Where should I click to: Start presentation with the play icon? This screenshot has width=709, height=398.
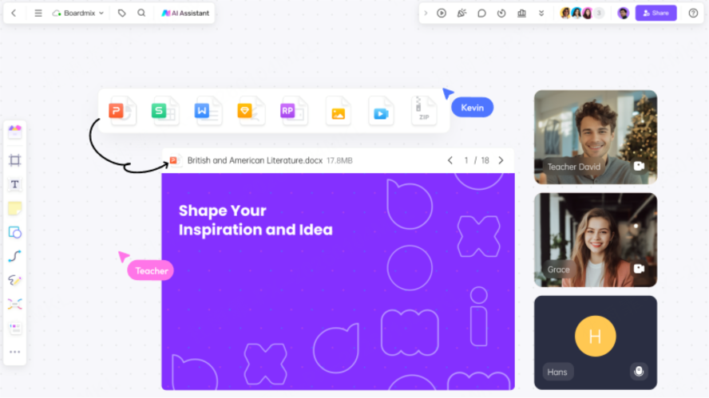(442, 13)
